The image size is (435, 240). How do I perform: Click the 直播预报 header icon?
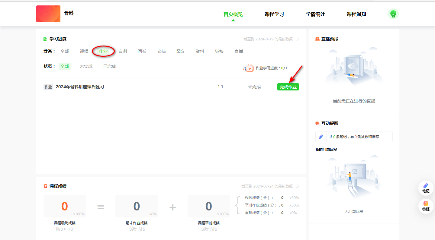pos(317,39)
